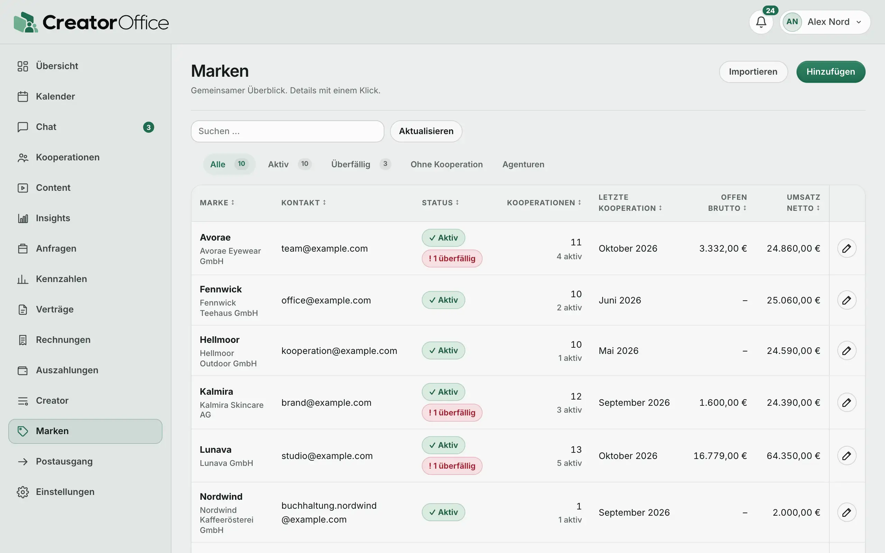The image size is (885, 553).
Task: Sort by Offen Brutto column
Action: coord(727,203)
